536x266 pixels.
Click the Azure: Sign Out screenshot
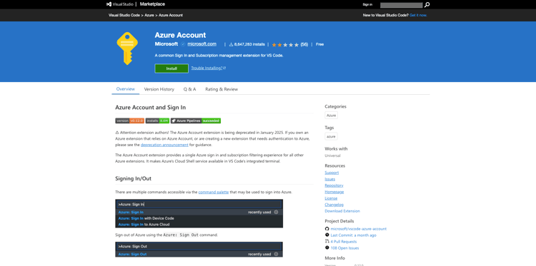tap(199, 250)
